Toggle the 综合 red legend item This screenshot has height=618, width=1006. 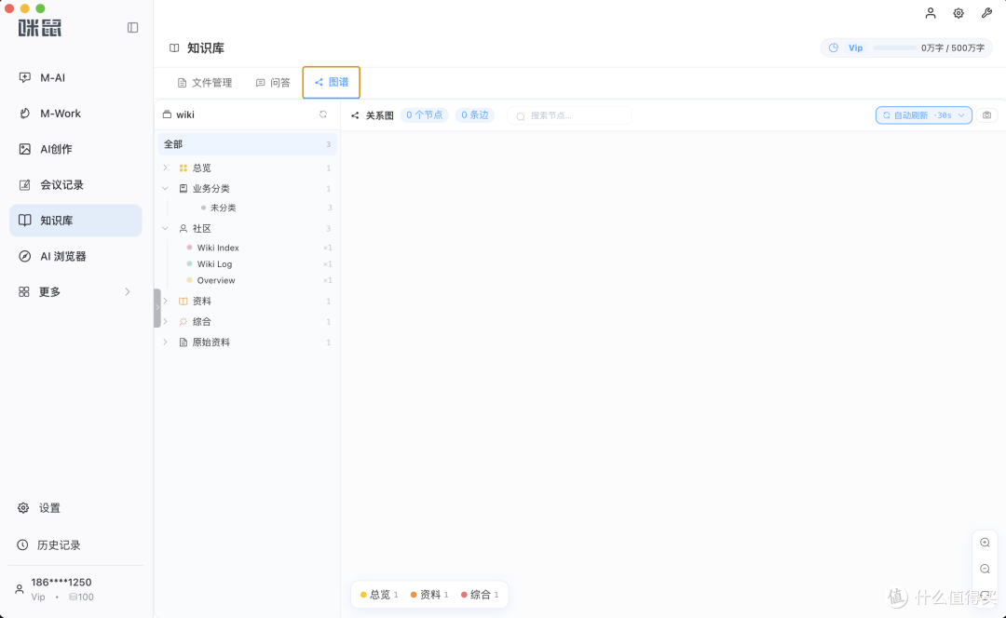[x=480, y=595]
